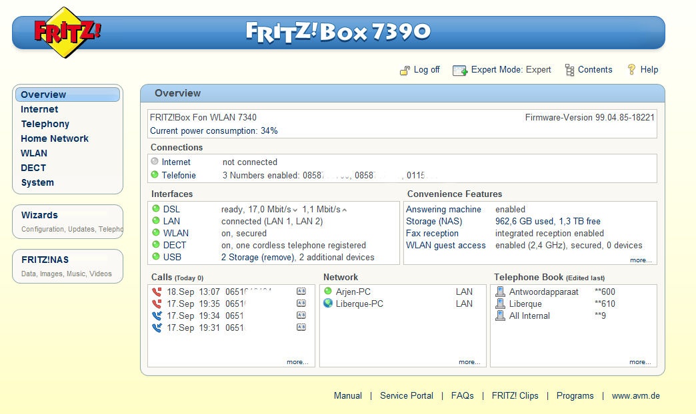Click the Log off lock icon
Viewport: 696px width, 414px height.
click(405, 70)
